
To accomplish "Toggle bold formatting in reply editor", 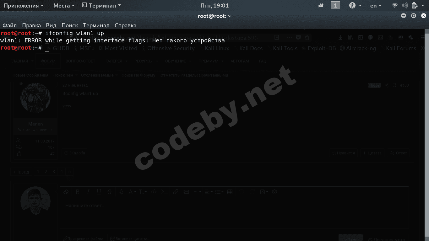I will point(77,192).
